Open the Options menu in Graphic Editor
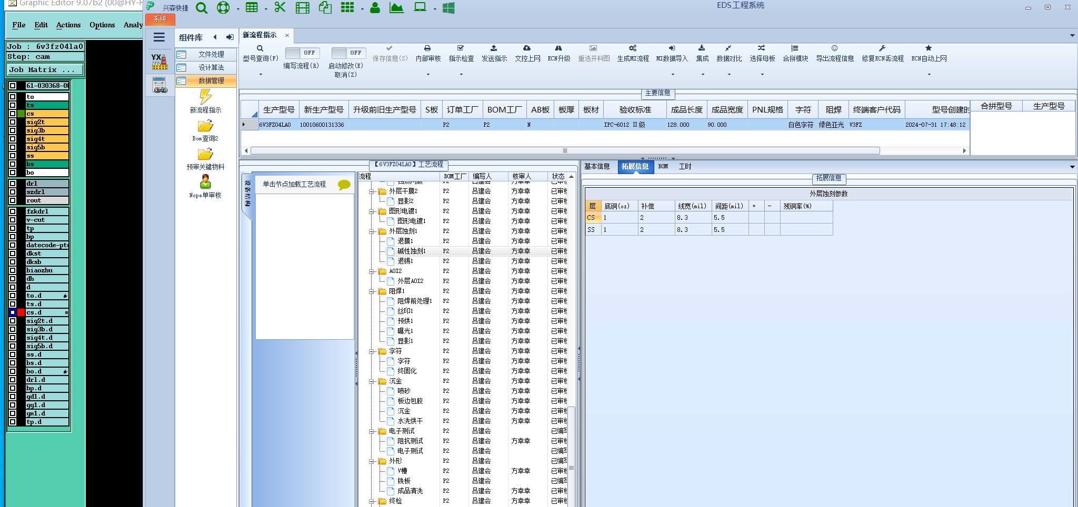The width and height of the screenshot is (1078, 507). click(x=102, y=25)
